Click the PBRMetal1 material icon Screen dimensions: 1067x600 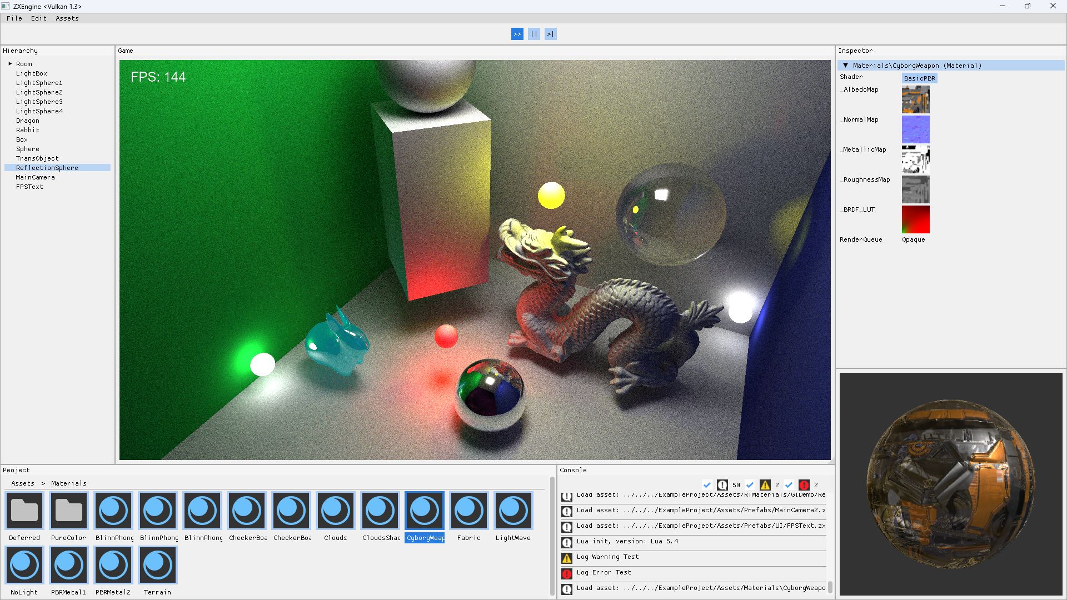point(68,565)
